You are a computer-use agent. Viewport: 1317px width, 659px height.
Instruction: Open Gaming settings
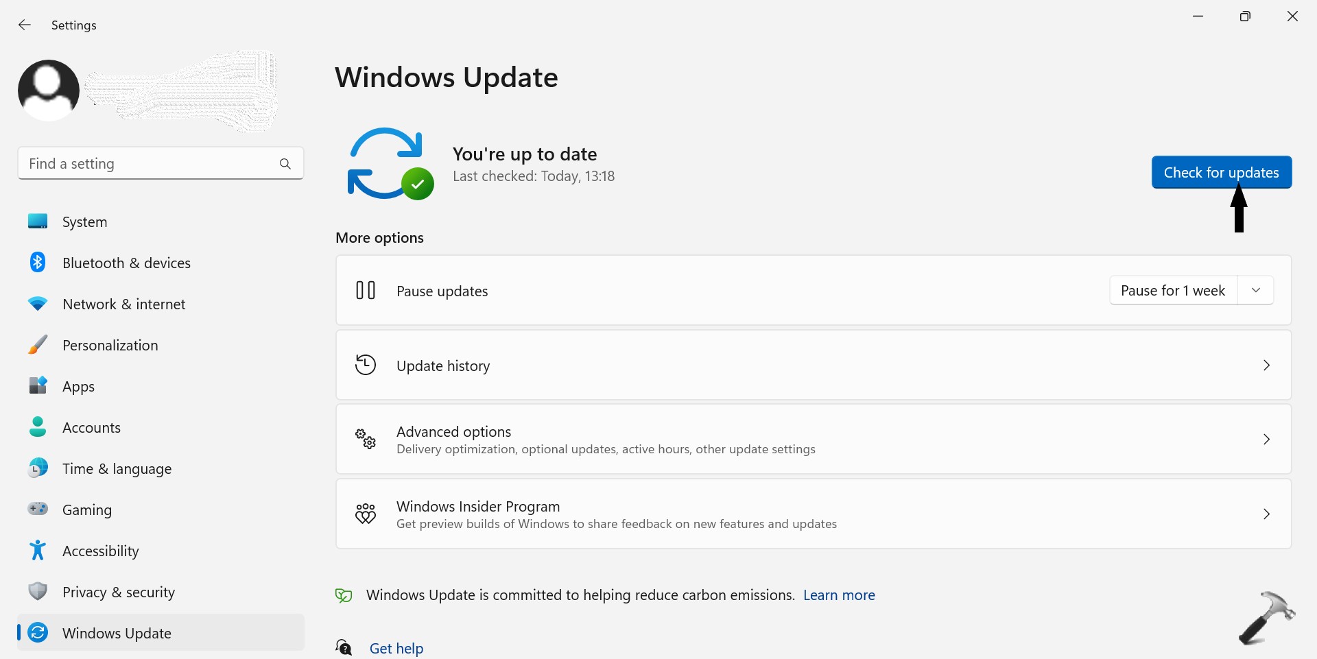pyautogui.click(x=161, y=510)
